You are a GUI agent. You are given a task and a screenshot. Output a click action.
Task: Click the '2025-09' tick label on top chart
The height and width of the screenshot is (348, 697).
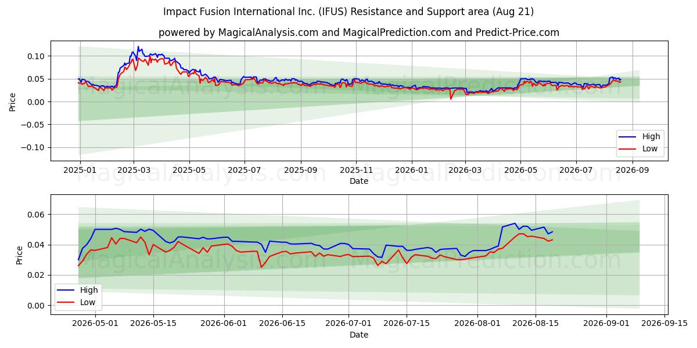301,171
